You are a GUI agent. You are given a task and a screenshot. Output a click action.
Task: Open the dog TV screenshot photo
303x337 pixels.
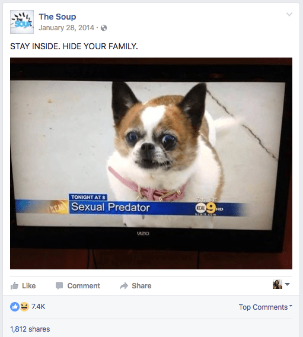[x=151, y=163]
